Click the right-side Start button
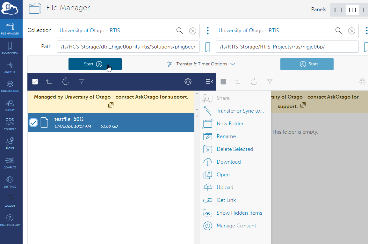This screenshot has height=244, width=368. [307, 64]
